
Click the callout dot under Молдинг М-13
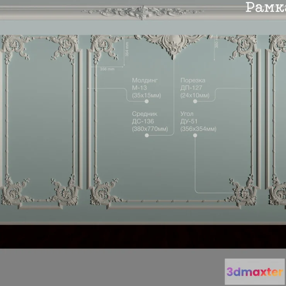146,101
